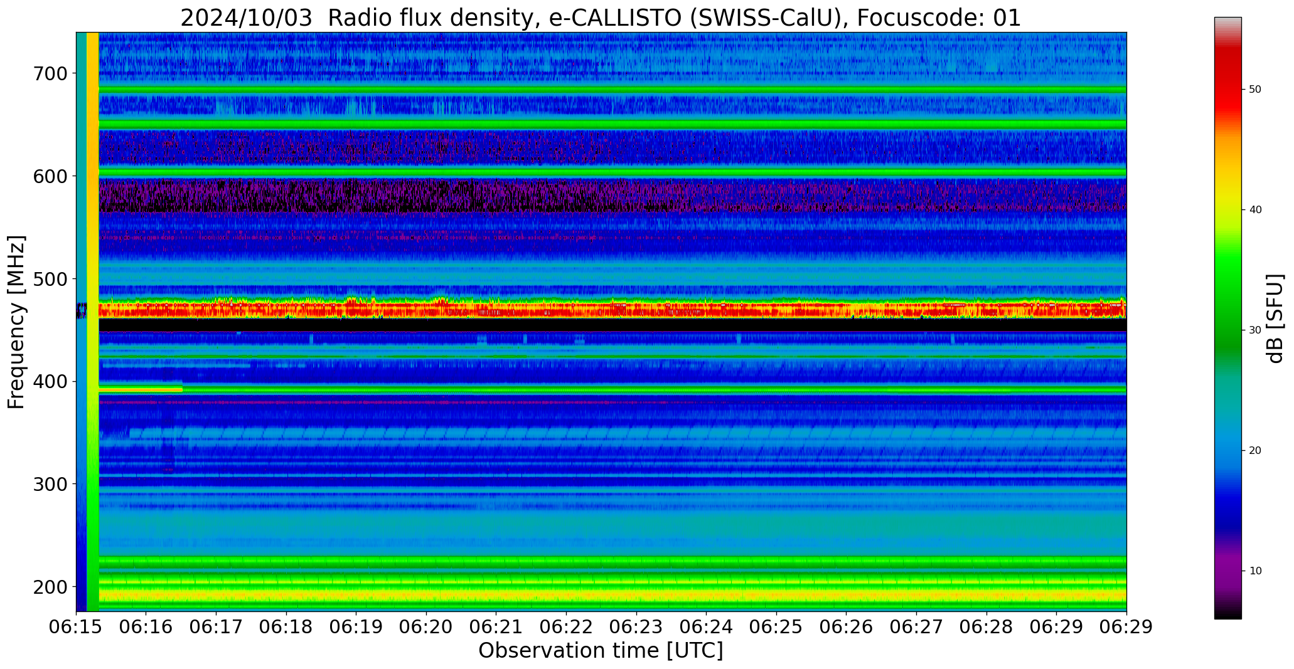Click the 'dB [SFU]' colorbar label
This screenshot has width=1294, height=669.
click(x=1275, y=319)
